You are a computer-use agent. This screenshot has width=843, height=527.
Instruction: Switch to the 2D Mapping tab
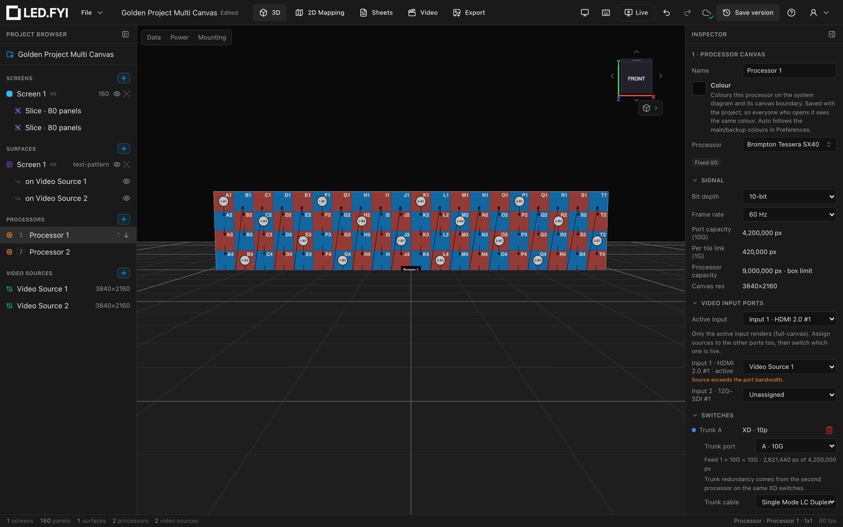[x=320, y=13]
